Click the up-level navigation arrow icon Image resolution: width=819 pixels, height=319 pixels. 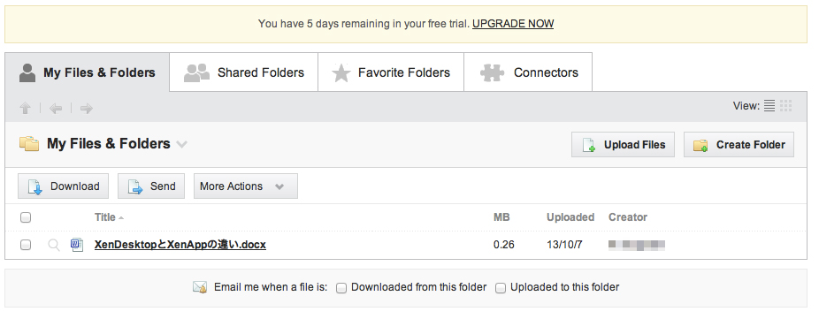[25, 108]
